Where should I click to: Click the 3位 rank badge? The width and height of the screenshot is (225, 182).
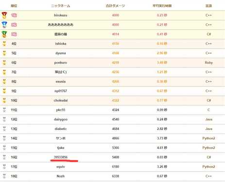pos(14,34)
